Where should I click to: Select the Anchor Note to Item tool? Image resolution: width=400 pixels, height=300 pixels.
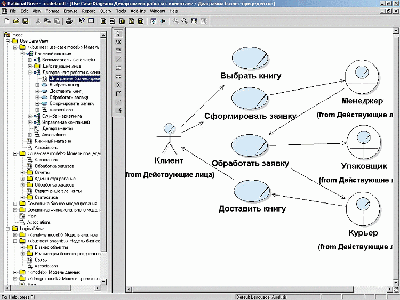click(x=118, y=59)
